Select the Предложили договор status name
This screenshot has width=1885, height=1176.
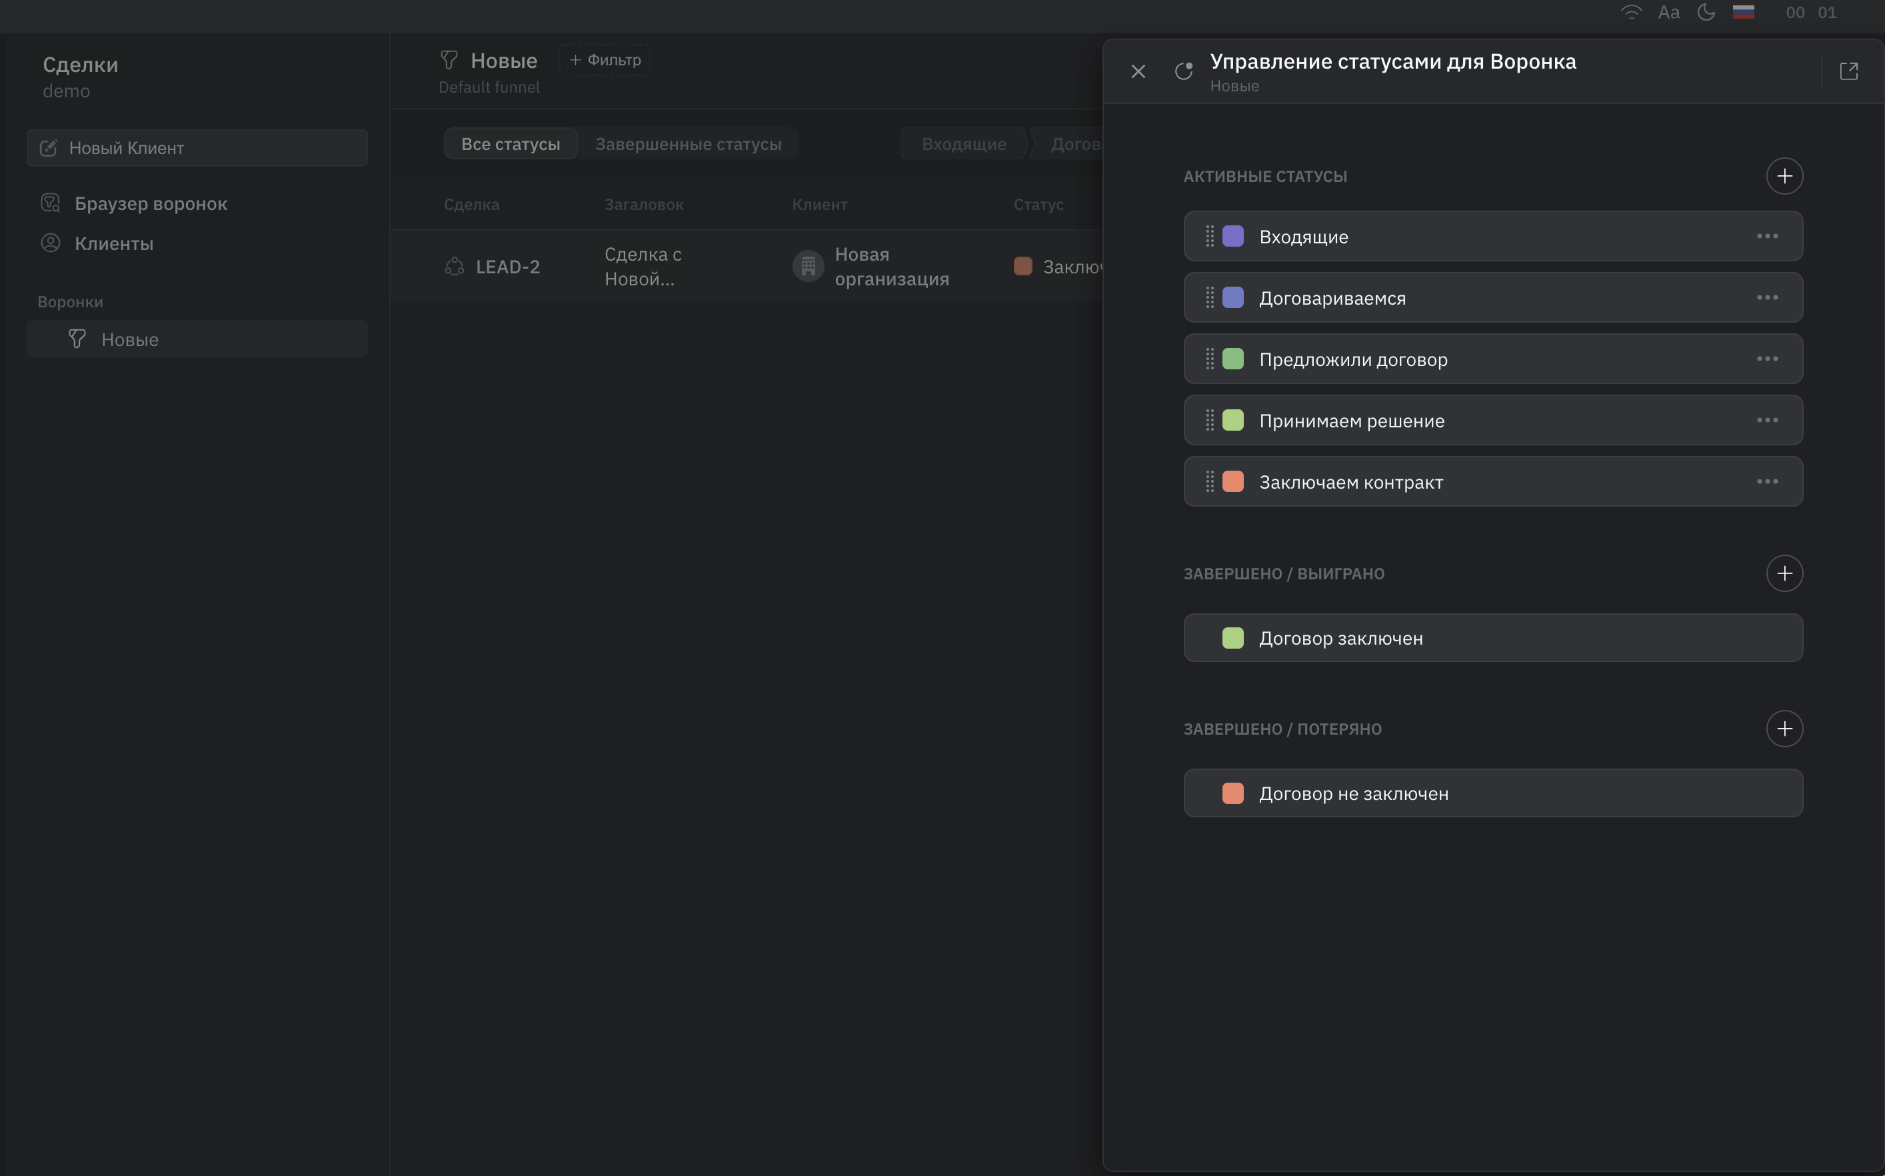click(x=1353, y=359)
